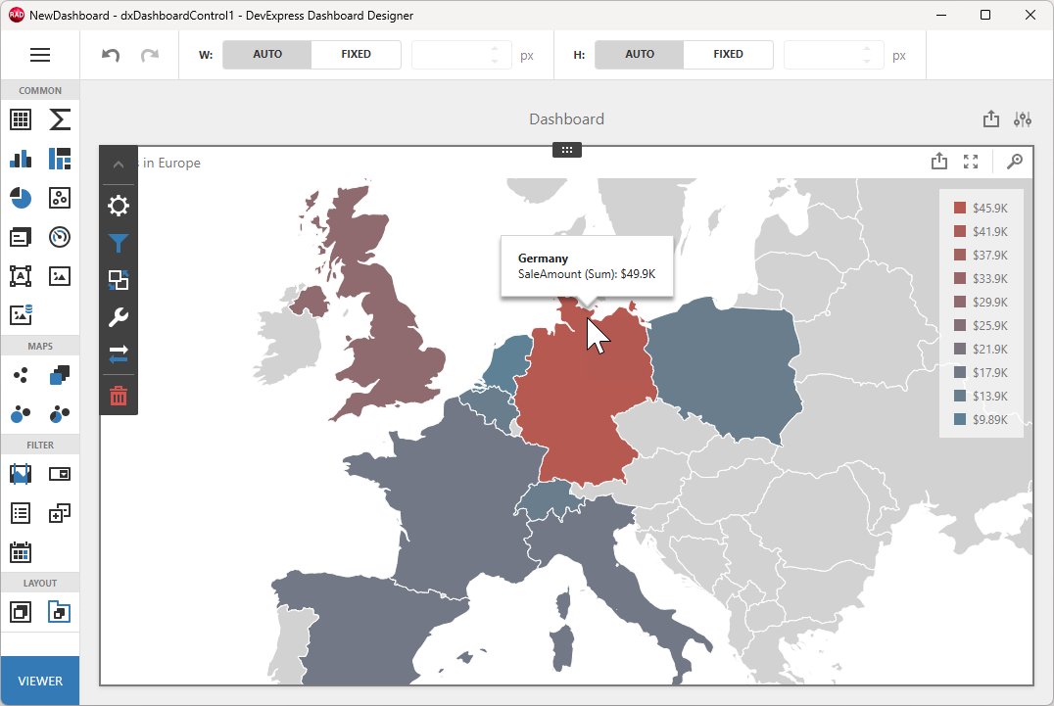Screen dimensions: 1054x706
Task: Add a Tree View filter item
Action: (60, 513)
